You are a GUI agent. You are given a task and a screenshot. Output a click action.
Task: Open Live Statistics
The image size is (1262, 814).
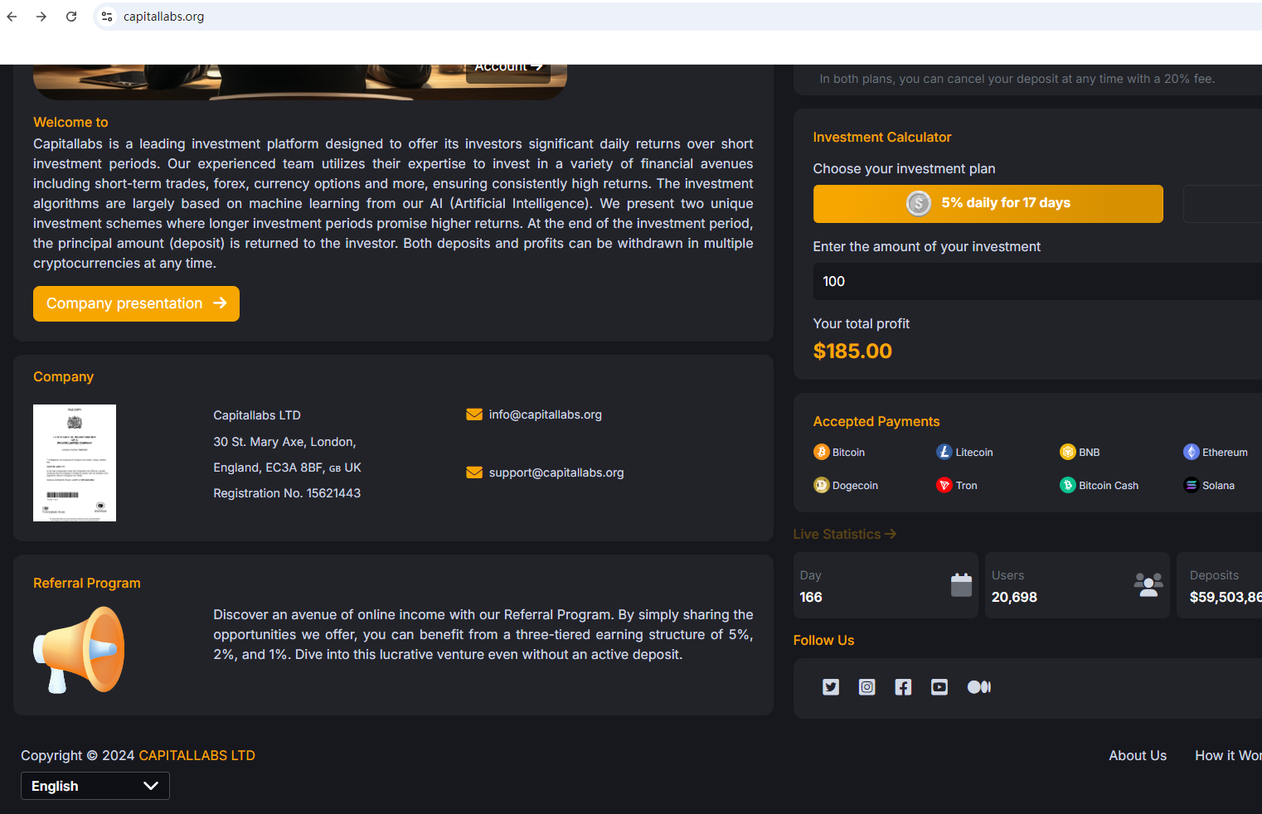click(x=845, y=535)
